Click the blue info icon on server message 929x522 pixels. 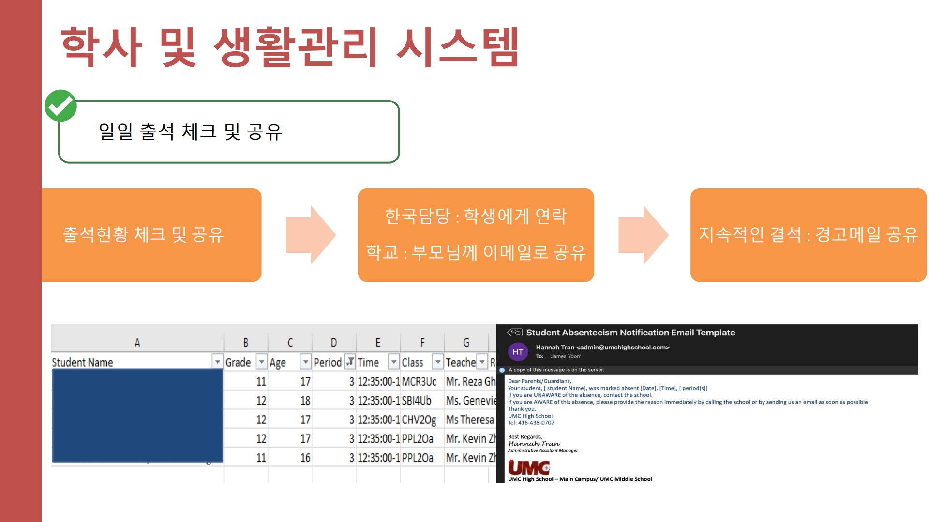502,370
